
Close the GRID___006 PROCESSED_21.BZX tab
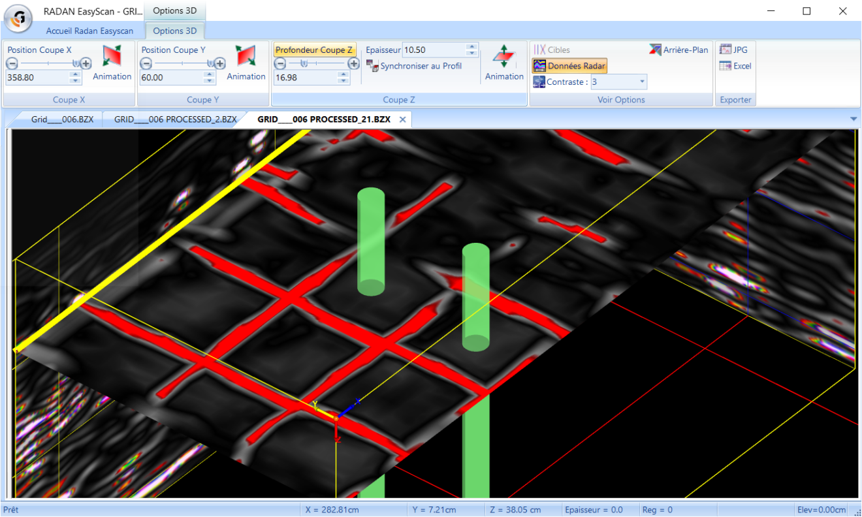point(402,119)
